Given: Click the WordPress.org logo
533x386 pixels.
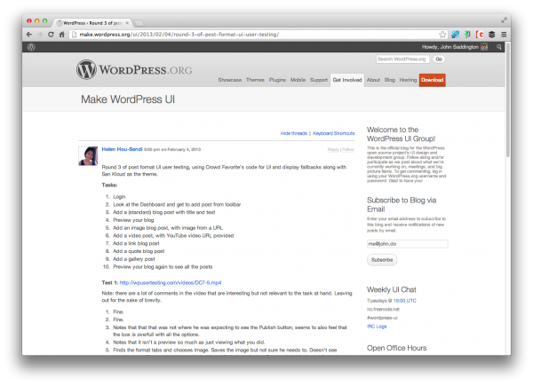Looking at the screenshot, I should [x=134, y=69].
